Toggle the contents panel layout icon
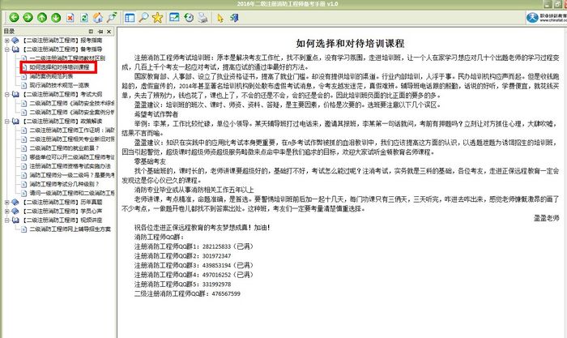567x338 pixels. tap(130, 17)
